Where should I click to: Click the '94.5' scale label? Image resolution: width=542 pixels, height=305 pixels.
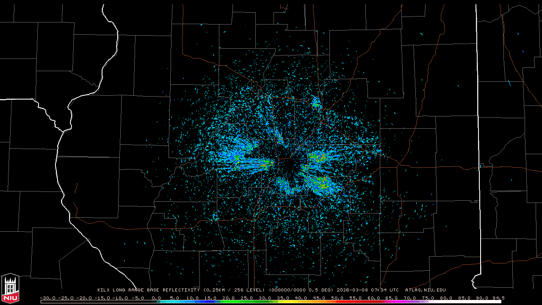[498, 298]
